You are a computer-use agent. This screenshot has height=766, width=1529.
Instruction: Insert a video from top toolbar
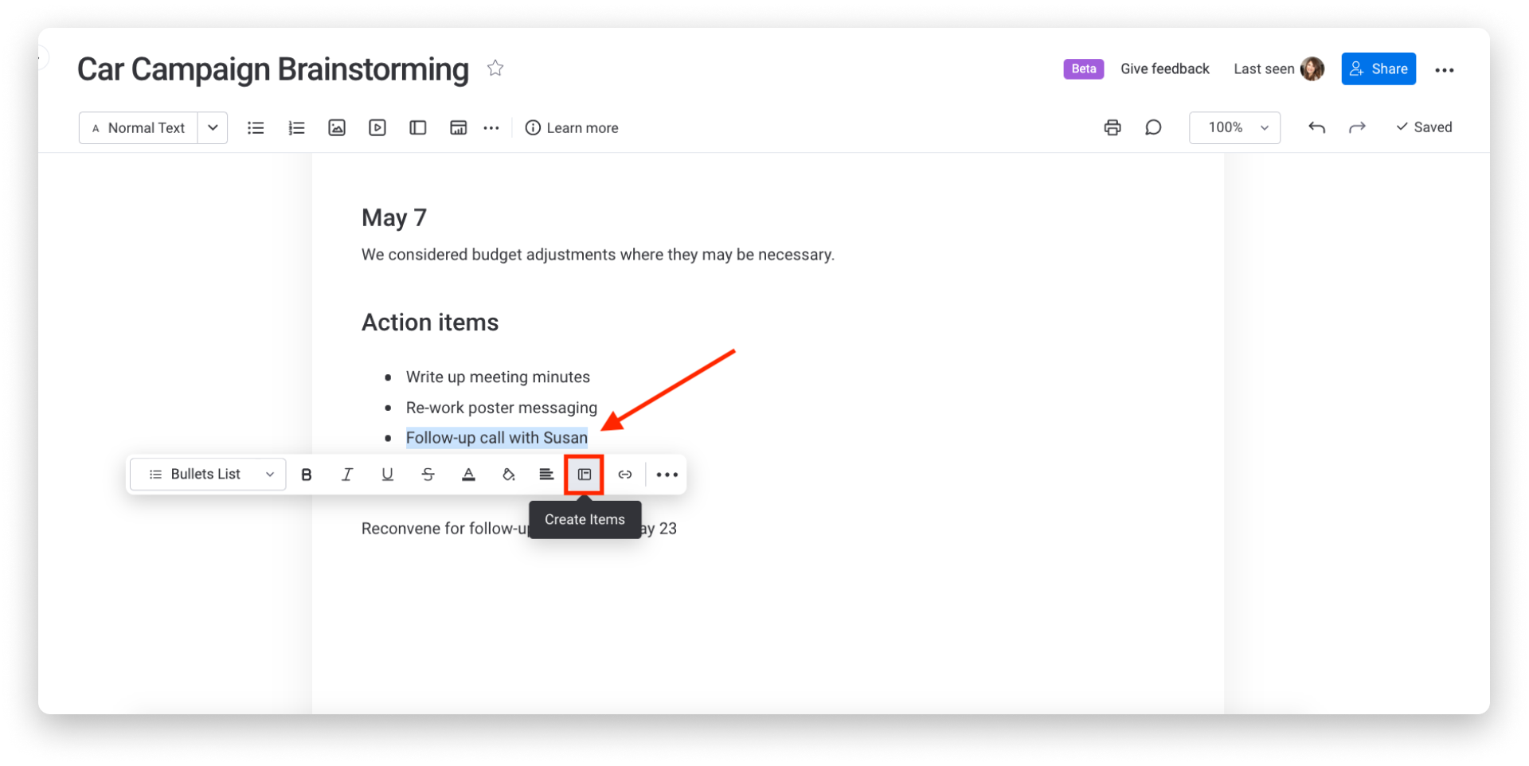[x=377, y=127]
